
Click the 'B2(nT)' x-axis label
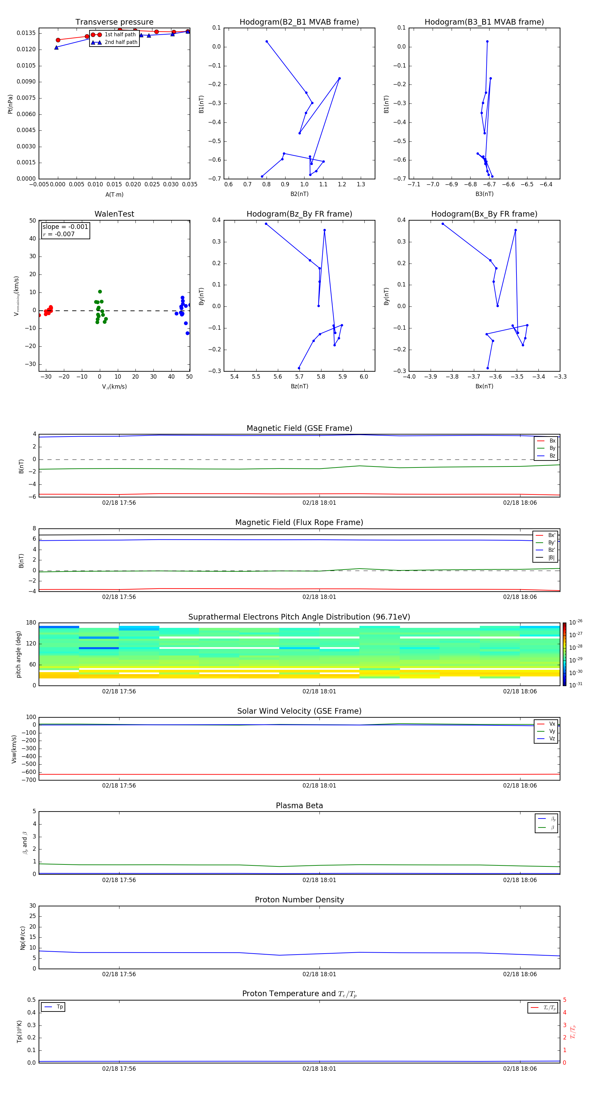point(299,194)
